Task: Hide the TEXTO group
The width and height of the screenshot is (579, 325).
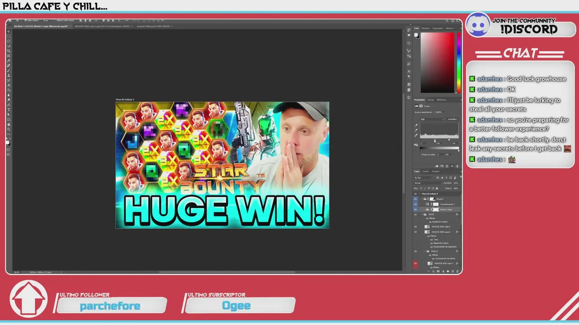Action: pyautogui.click(x=415, y=214)
